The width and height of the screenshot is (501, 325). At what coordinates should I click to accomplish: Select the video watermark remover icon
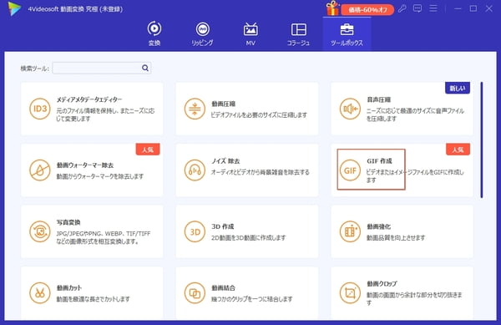point(40,170)
